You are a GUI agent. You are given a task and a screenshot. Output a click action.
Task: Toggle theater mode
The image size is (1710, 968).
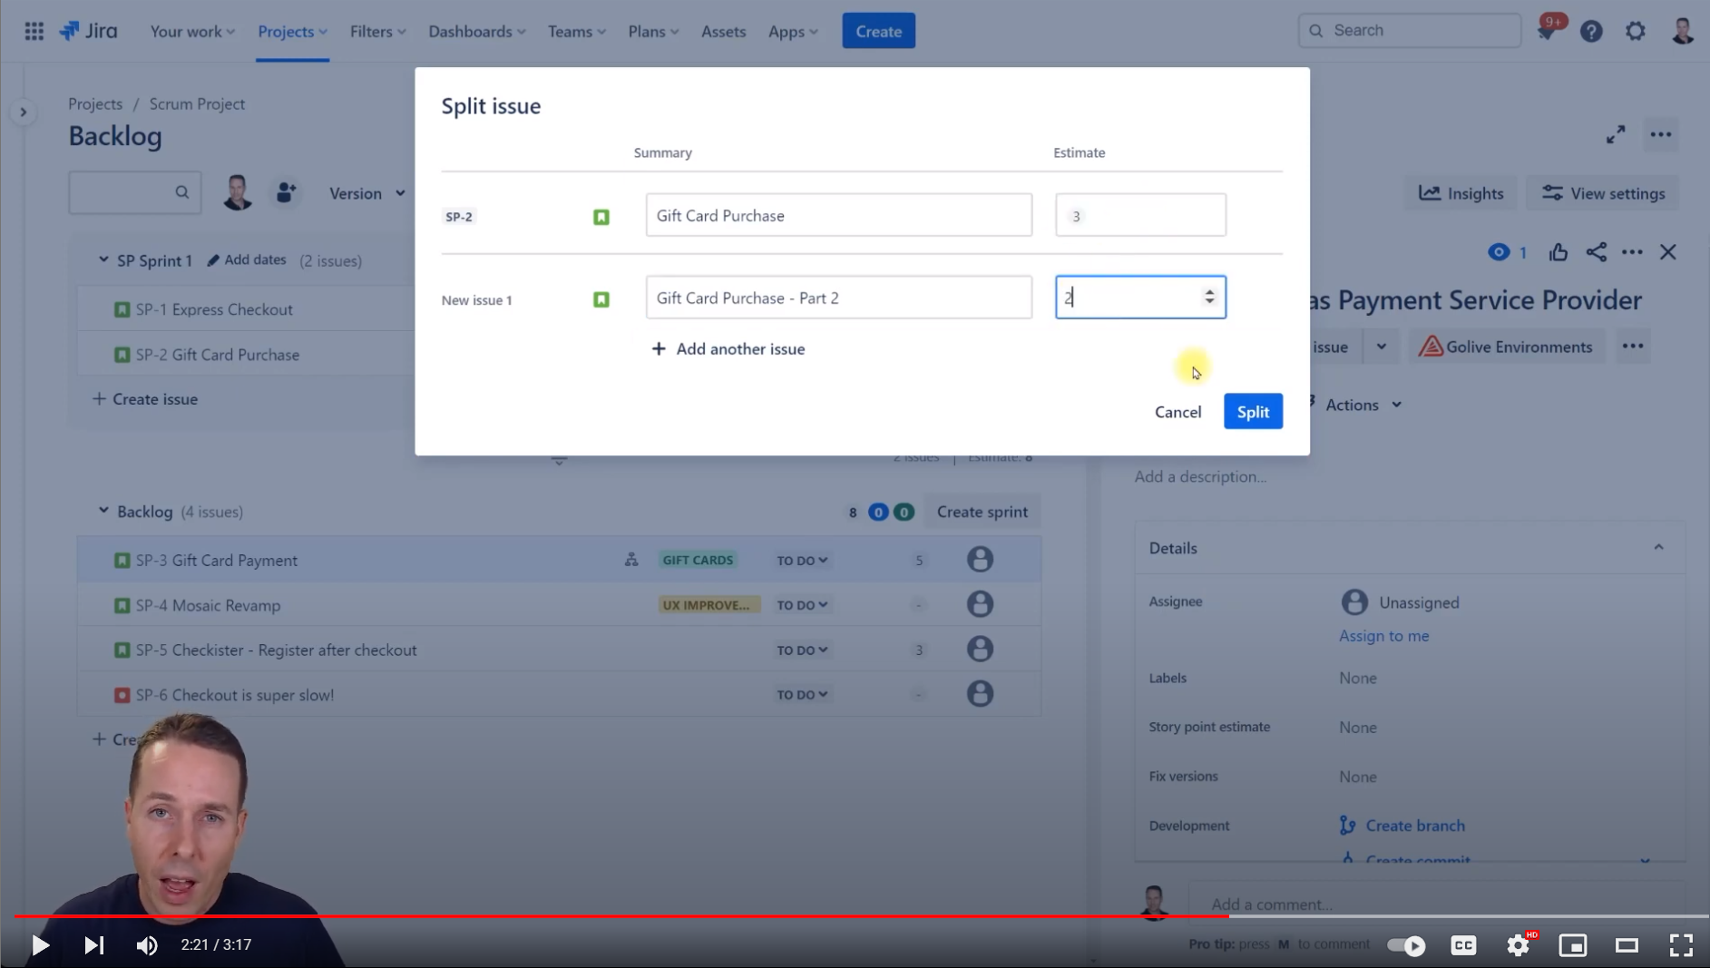[1627, 945]
